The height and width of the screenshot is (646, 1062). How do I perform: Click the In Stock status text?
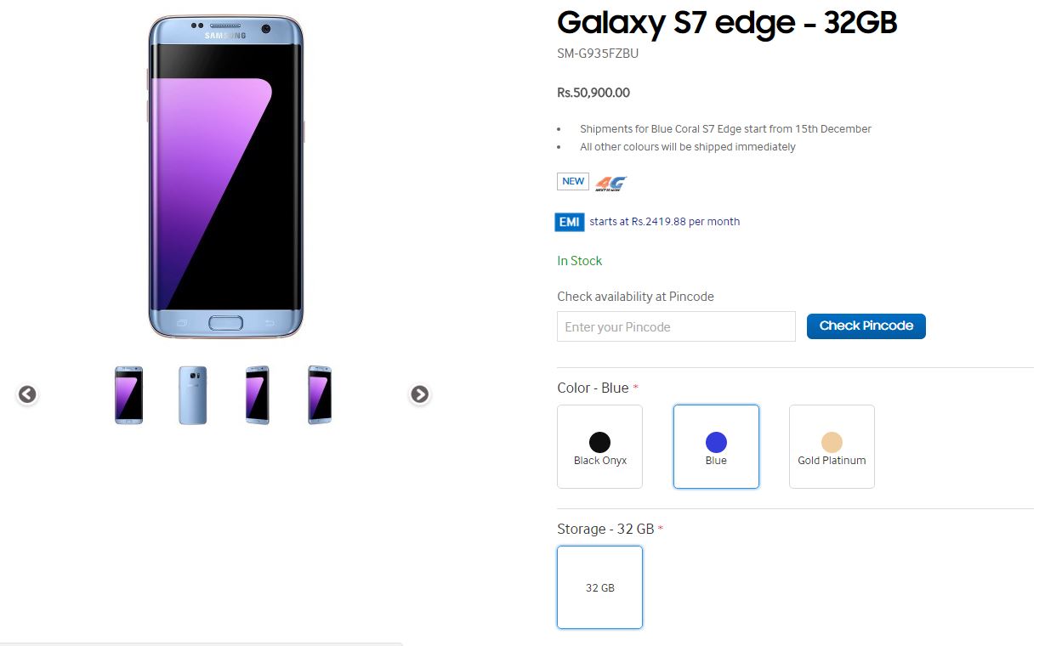579,261
